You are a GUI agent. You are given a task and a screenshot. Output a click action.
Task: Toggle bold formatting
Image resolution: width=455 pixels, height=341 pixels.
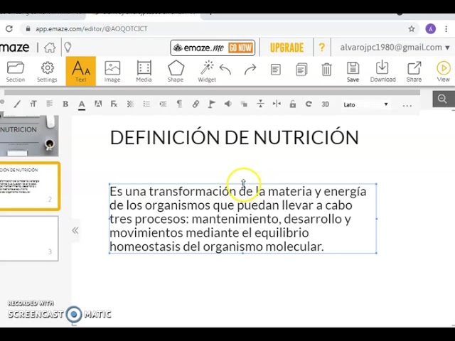65,104
